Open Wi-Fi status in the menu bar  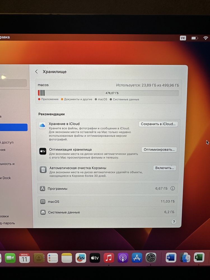pyautogui.click(x=206, y=38)
